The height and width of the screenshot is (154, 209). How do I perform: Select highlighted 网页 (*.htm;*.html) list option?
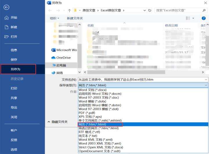tap(143, 124)
